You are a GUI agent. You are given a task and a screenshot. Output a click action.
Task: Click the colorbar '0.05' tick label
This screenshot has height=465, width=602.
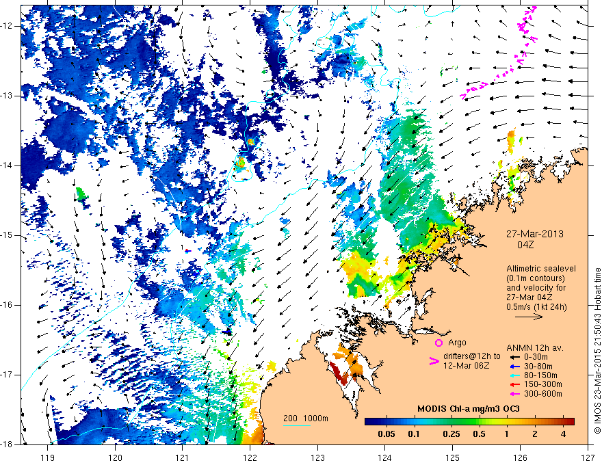coord(387,434)
